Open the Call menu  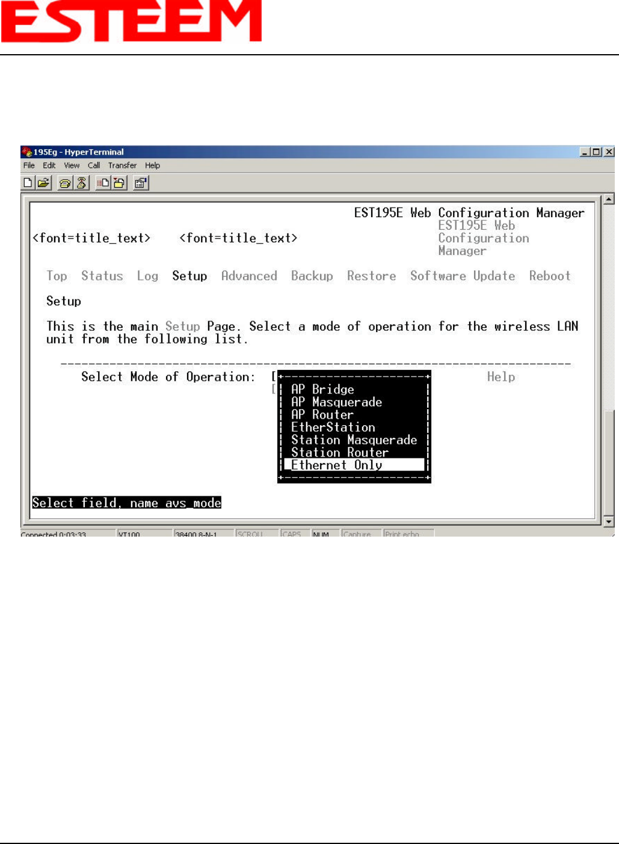coord(94,165)
